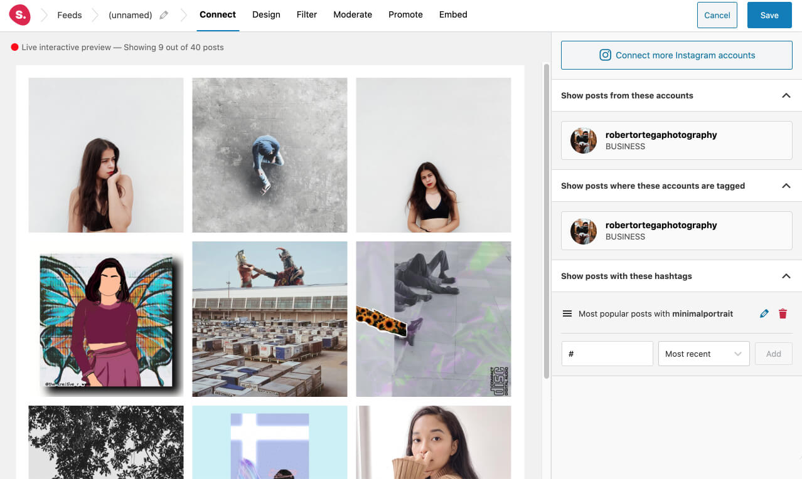Click Instagram icon in connect button
Screen dimensions: 802x479
(605, 55)
